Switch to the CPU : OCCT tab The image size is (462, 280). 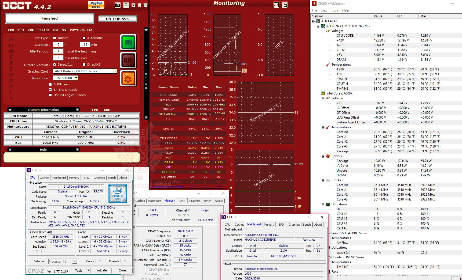coord(16,30)
